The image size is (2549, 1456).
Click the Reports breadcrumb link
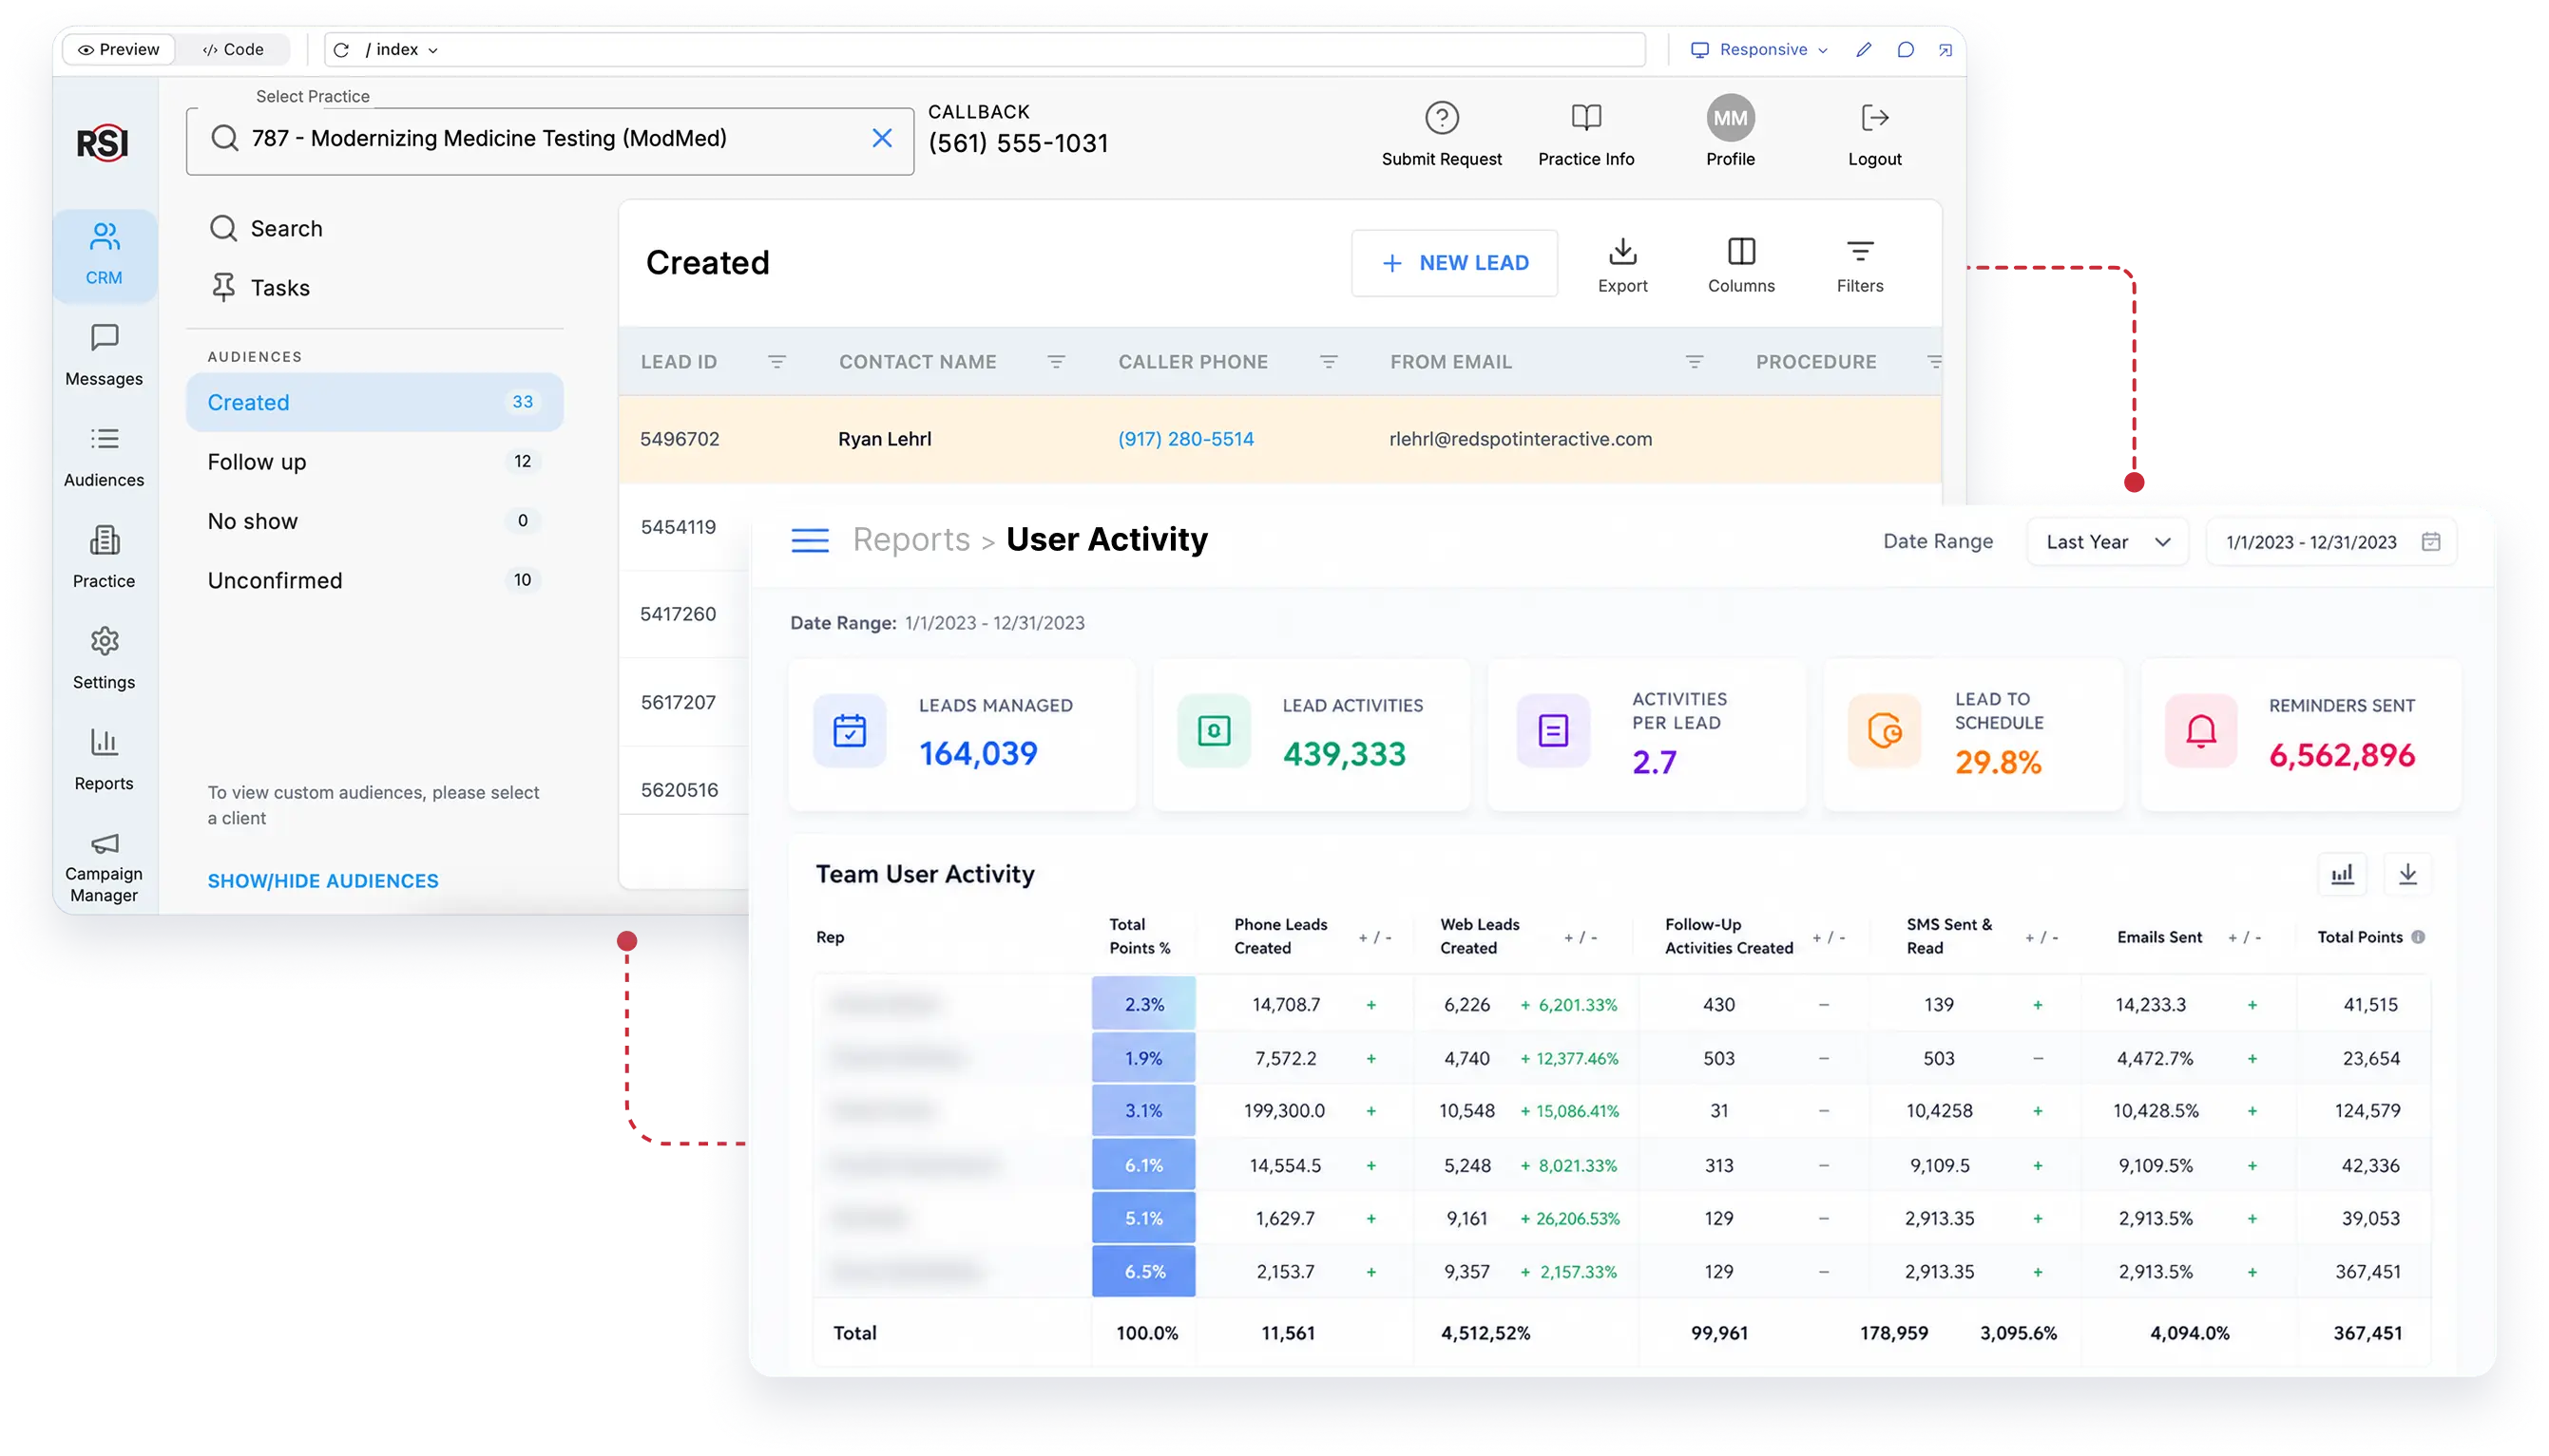[910, 540]
